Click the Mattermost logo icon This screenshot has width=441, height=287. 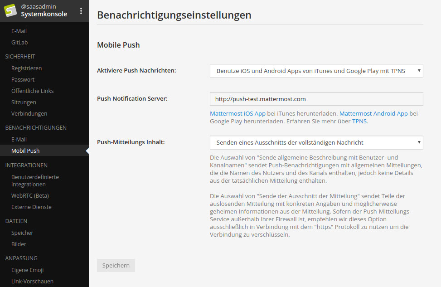(10, 10)
